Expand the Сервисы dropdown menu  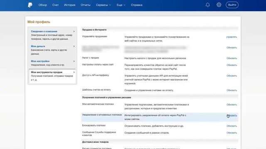pos(103,5)
